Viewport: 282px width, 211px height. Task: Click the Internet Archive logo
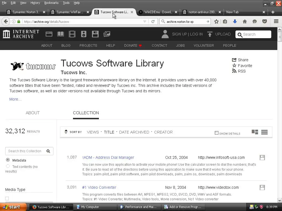coord(21,34)
